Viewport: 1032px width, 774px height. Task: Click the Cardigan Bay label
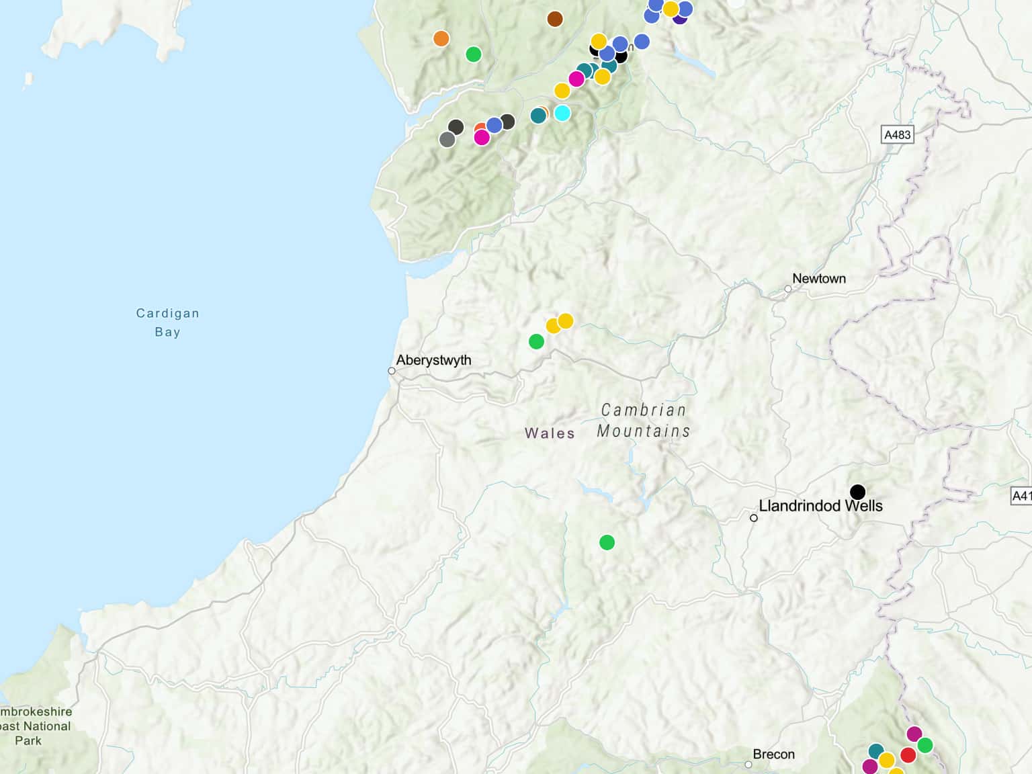coord(167,322)
